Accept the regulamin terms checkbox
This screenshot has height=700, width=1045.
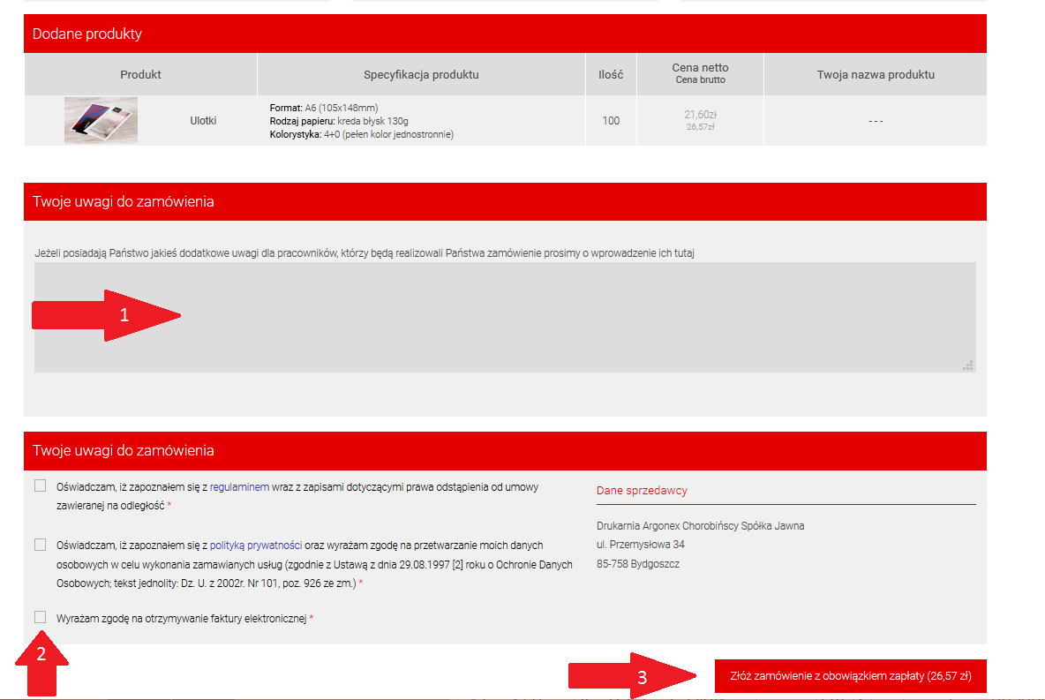41,486
